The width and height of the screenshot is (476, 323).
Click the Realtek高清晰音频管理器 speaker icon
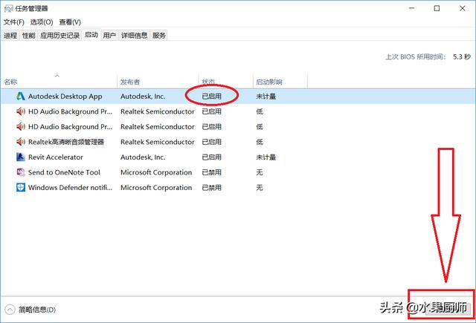tap(20, 142)
